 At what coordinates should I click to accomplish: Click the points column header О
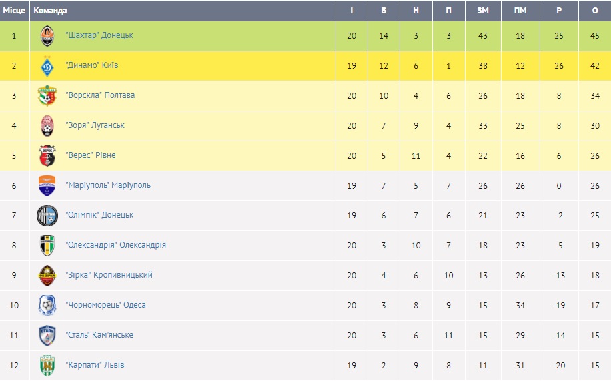595,11
